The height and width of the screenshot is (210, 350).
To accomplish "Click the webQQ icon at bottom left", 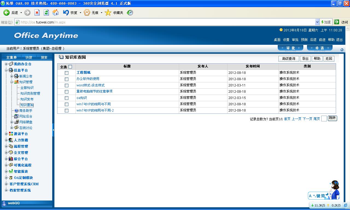I will point(4,203).
